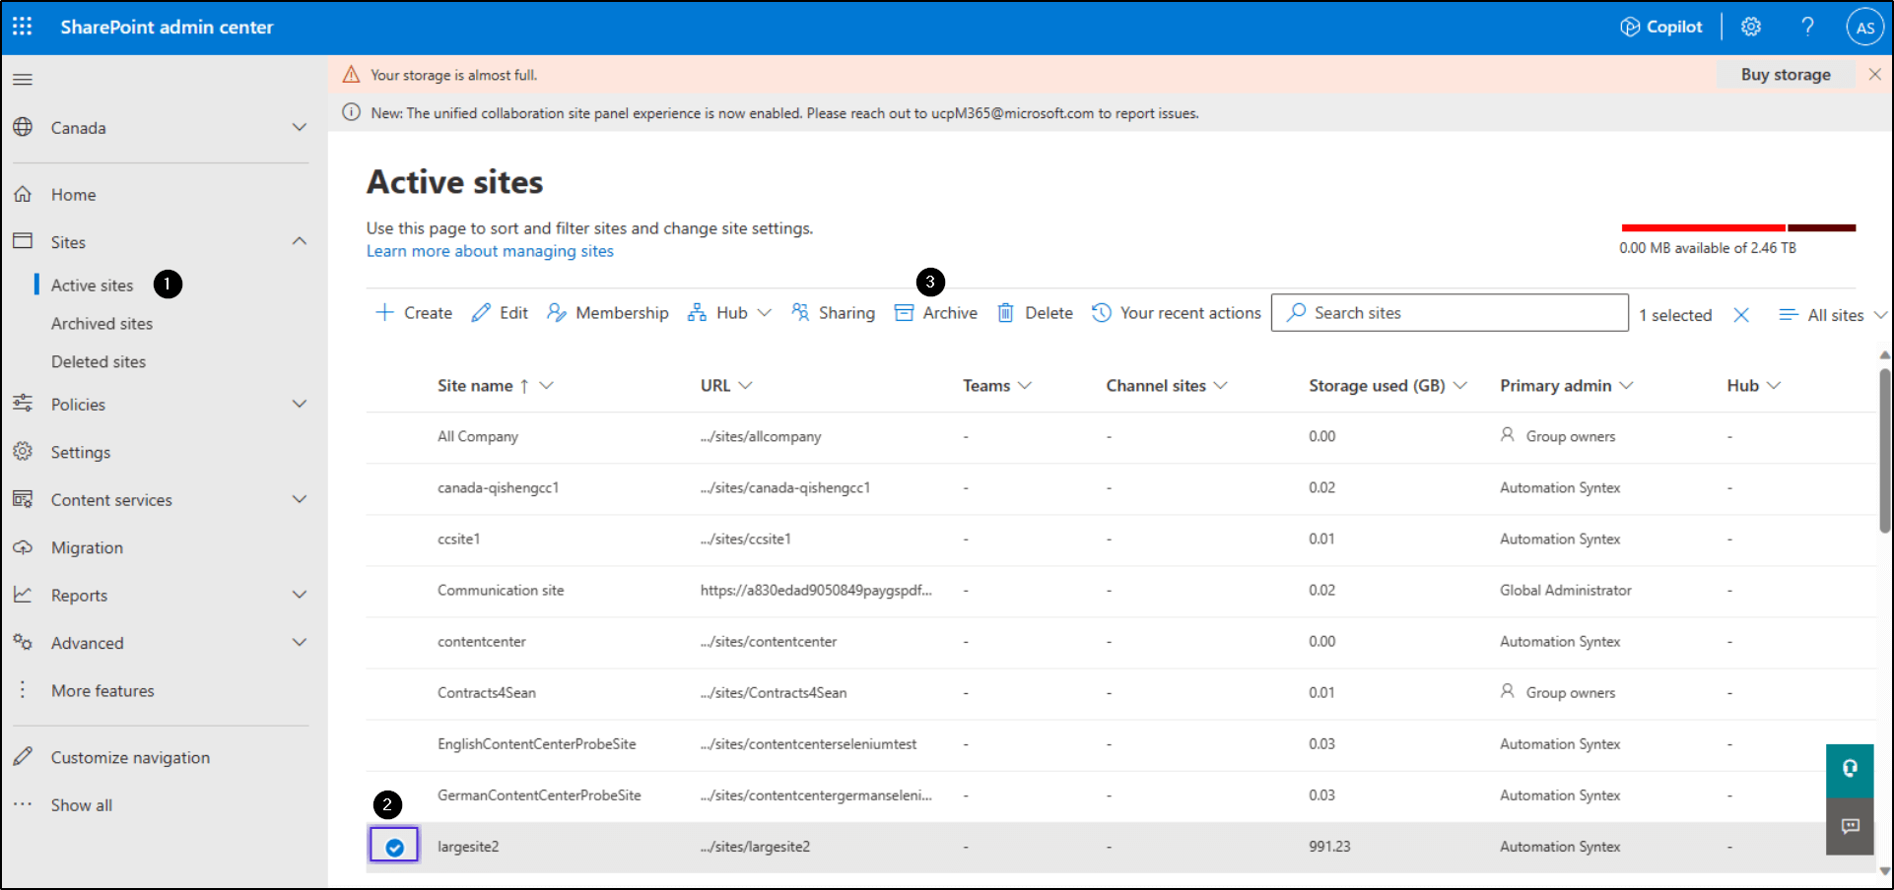
Task: Sort sites by Storage used column
Action: pyautogui.click(x=1379, y=385)
